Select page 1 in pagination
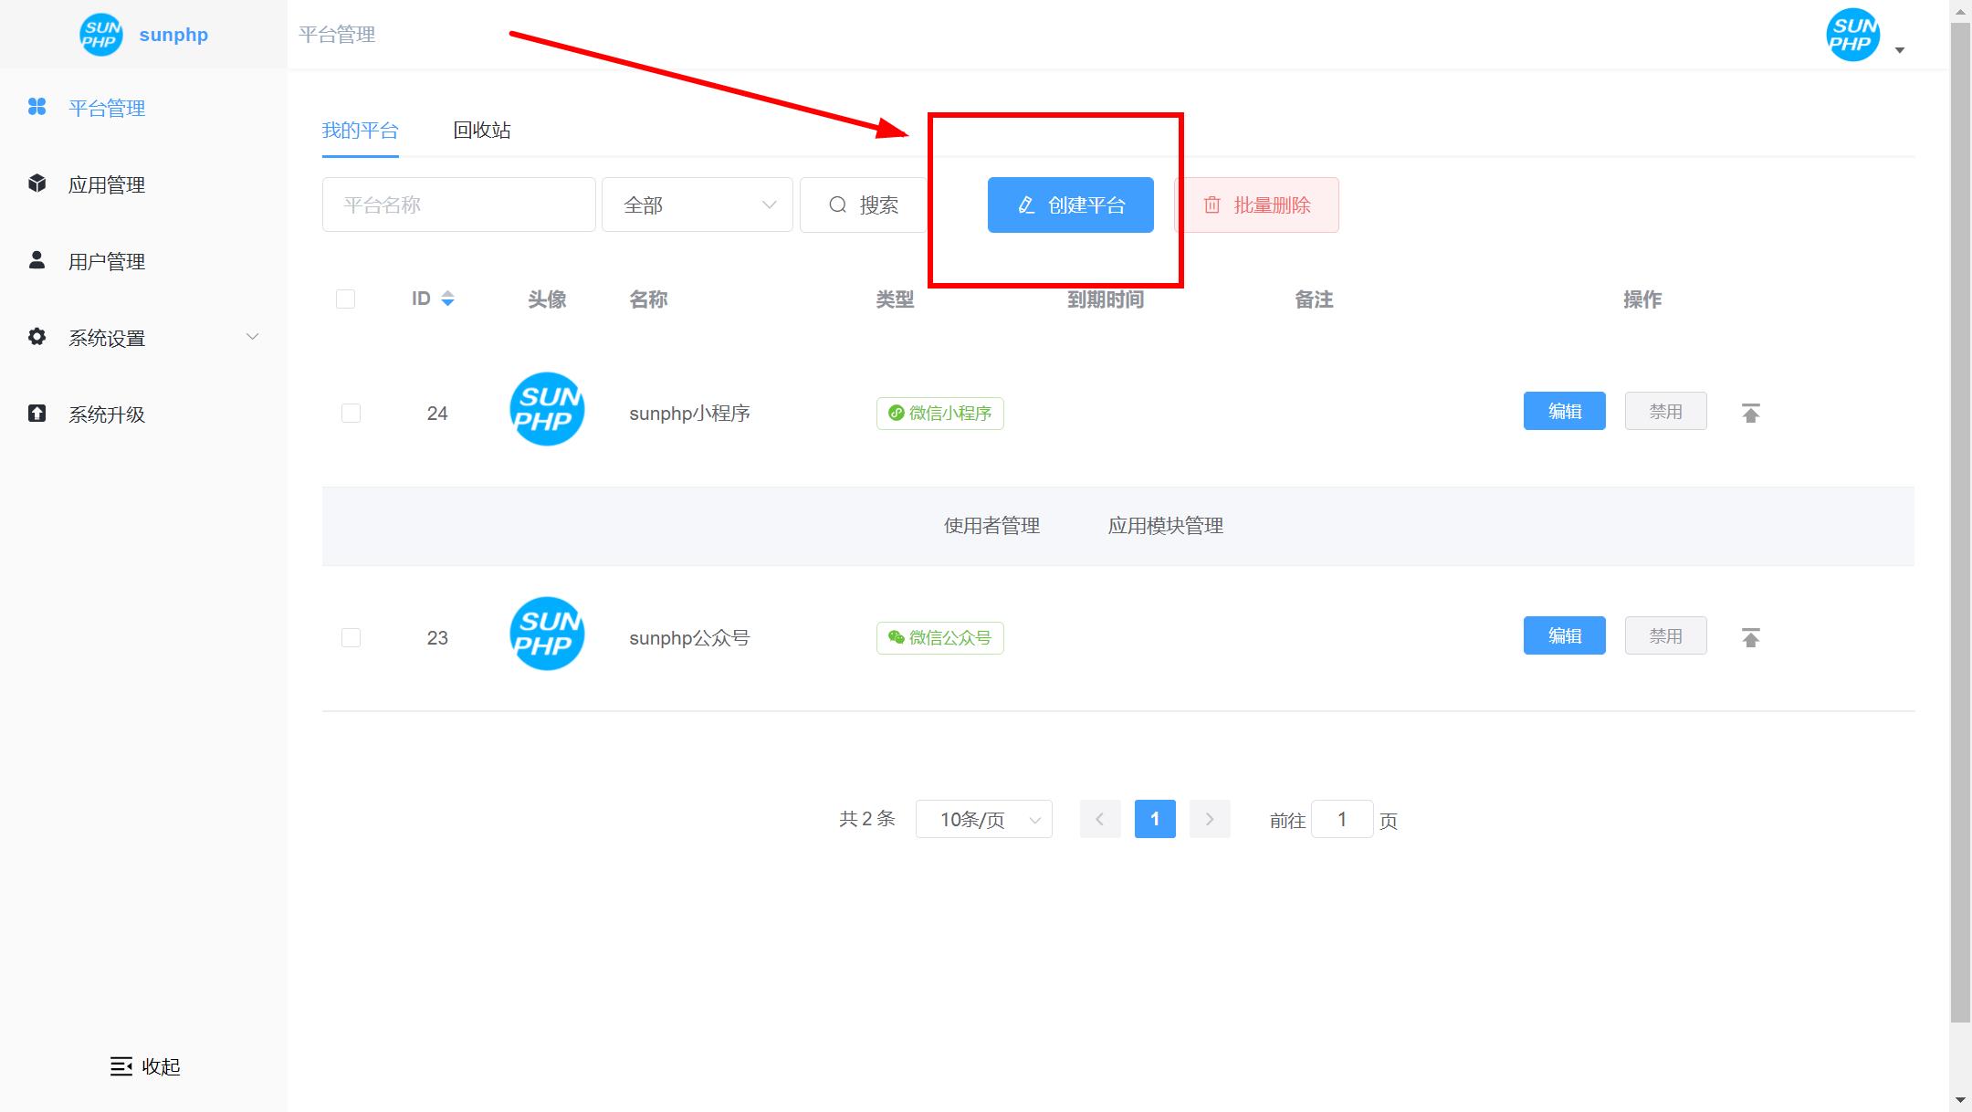Screen dimensions: 1972x1112 click(x=1155, y=819)
